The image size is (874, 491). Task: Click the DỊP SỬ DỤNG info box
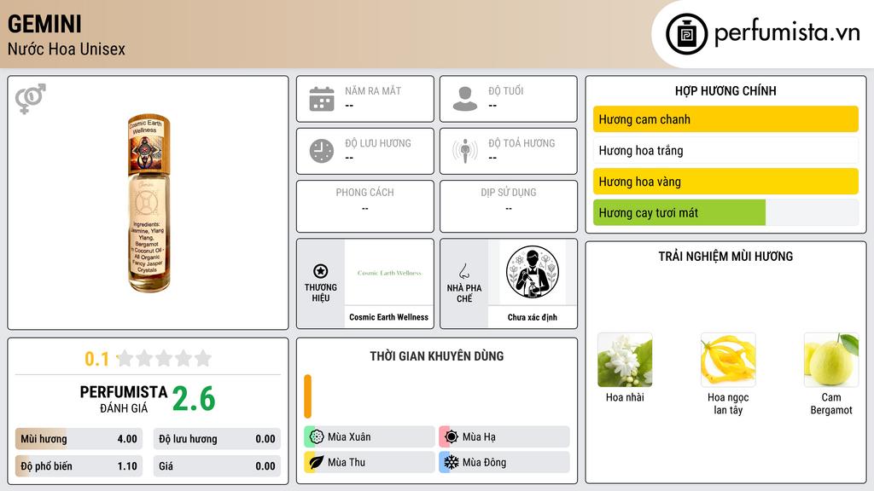[509, 206]
